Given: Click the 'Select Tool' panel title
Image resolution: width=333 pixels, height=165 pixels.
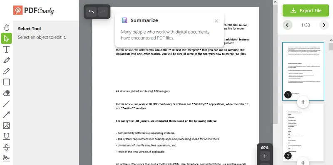Looking at the screenshot, I should tap(29, 29).
